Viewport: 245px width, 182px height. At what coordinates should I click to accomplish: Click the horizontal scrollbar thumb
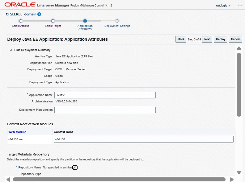coord(119,179)
